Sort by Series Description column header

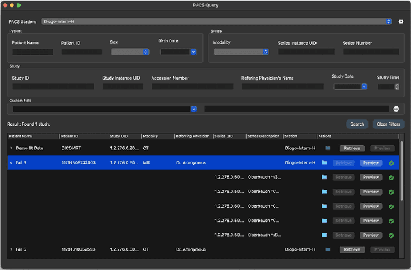(x=264, y=136)
